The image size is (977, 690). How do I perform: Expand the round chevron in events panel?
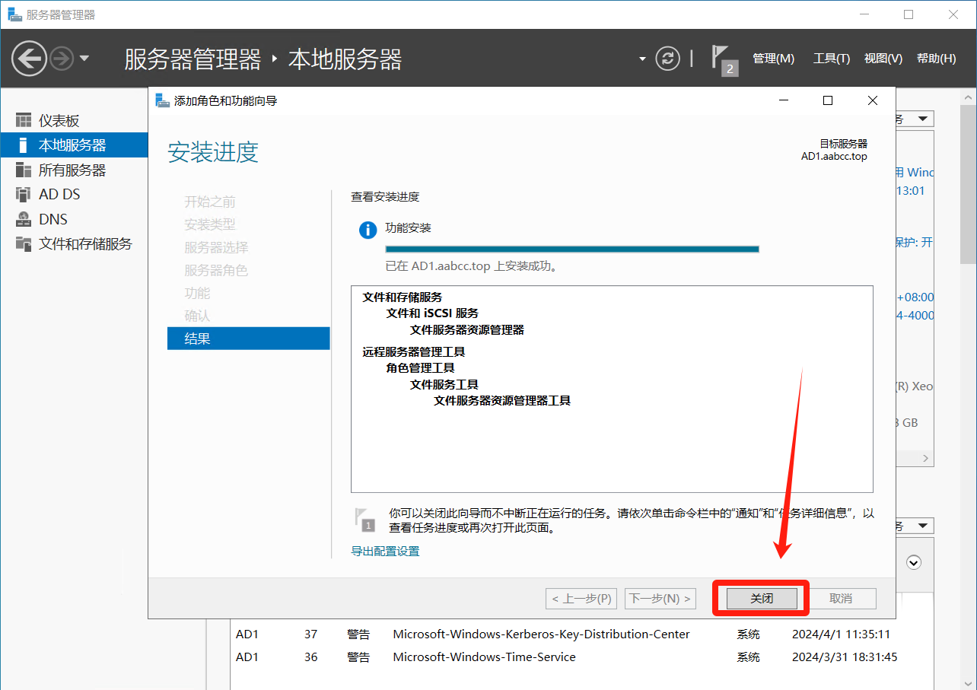click(x=915, y=562)
